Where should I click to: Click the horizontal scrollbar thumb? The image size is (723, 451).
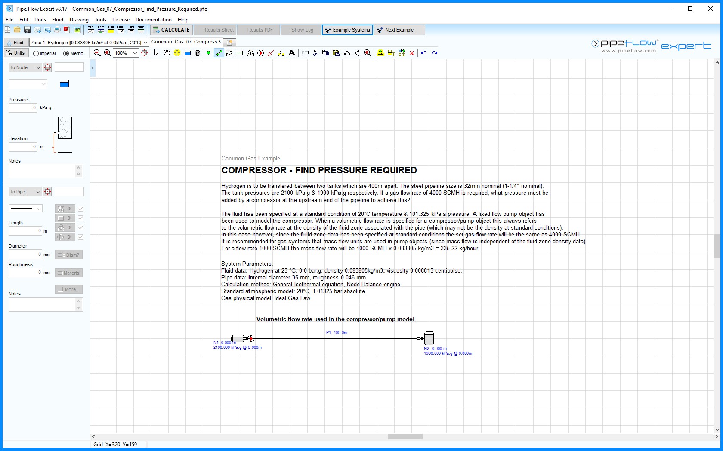tap(405, 436)
